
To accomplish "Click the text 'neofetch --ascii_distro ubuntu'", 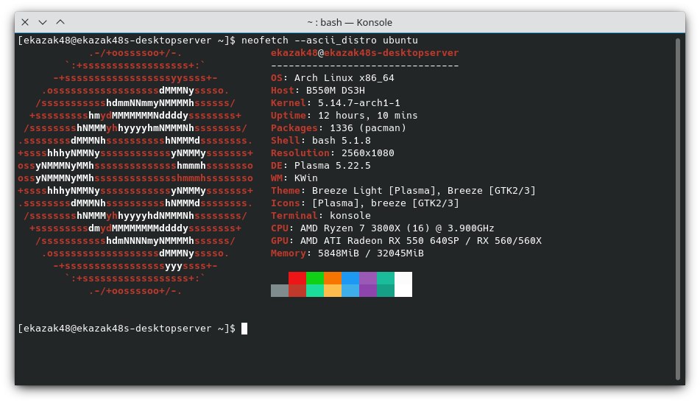I will 330,41.
